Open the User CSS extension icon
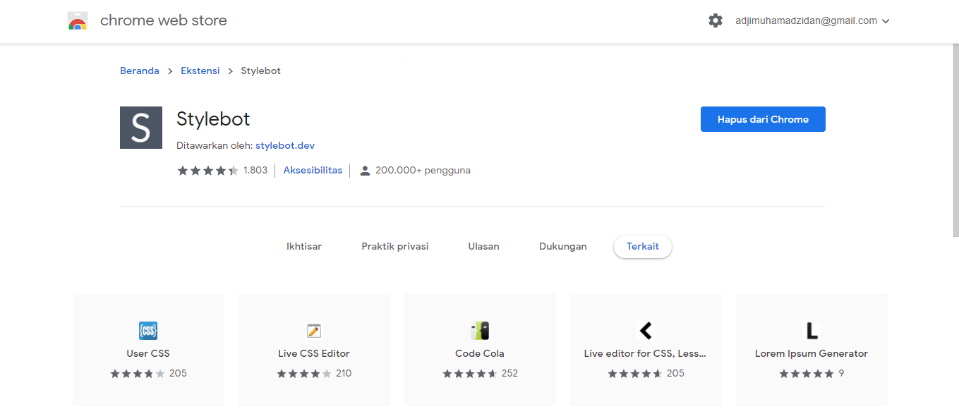 [147, 330]
